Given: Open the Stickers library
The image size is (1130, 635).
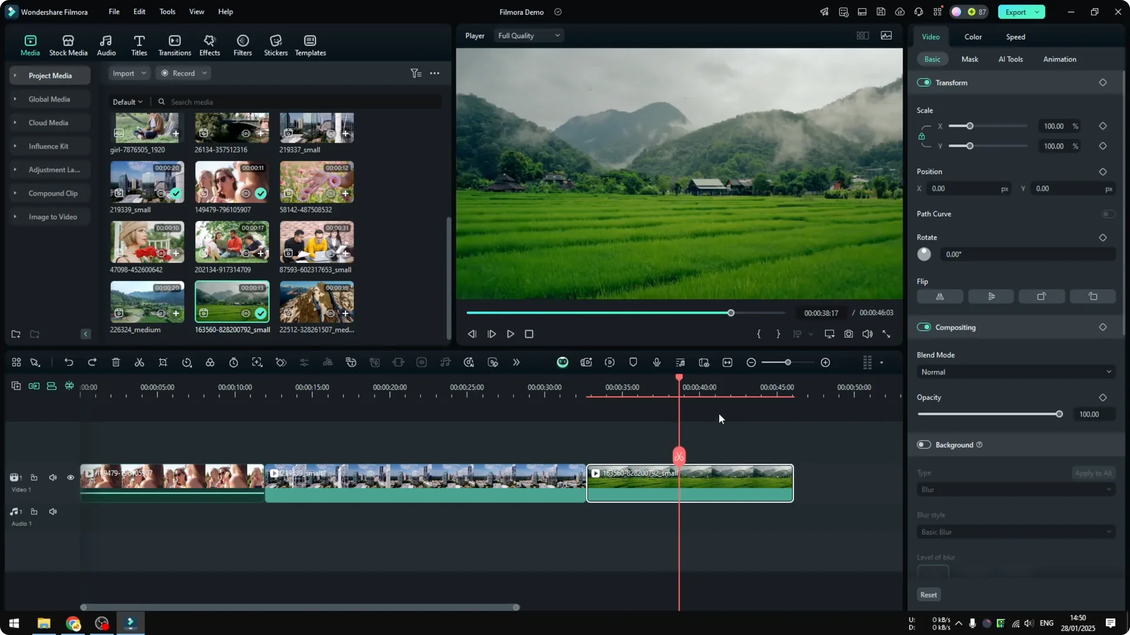Looking at the screenshot, I should [275, 45].
